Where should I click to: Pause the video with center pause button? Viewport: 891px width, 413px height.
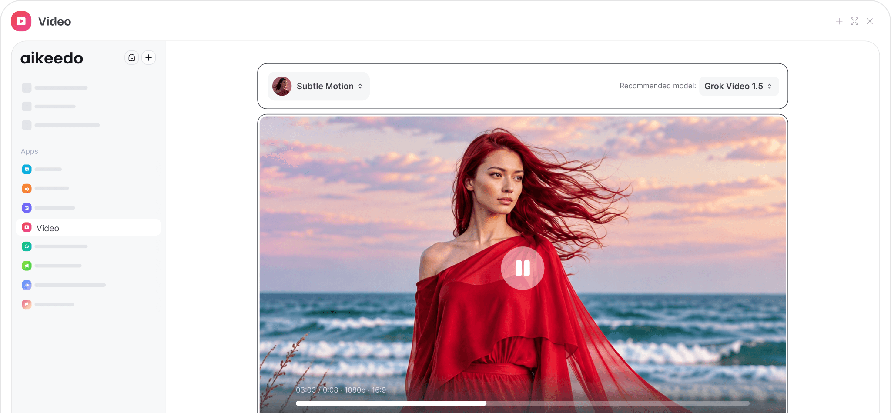[x=523, y=268]
